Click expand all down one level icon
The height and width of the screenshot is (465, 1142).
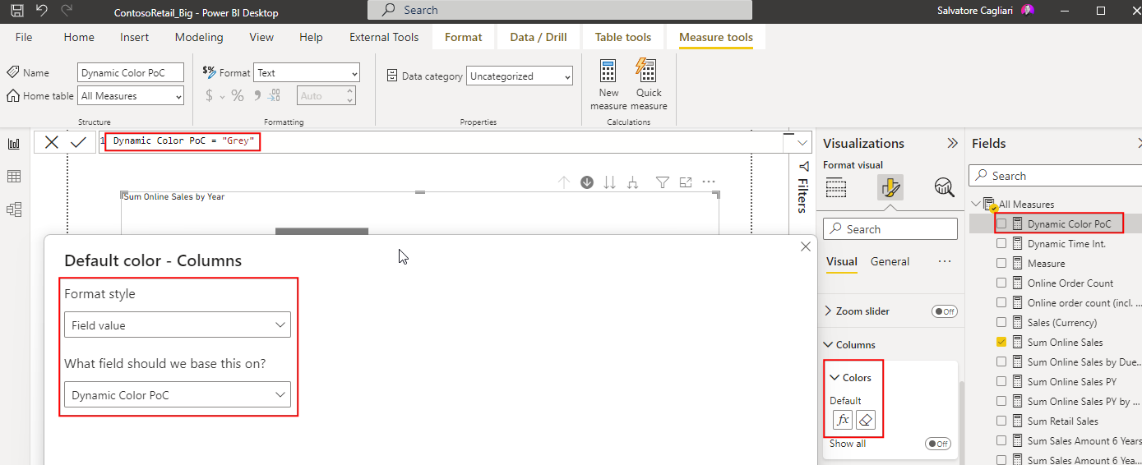(632, 182)
